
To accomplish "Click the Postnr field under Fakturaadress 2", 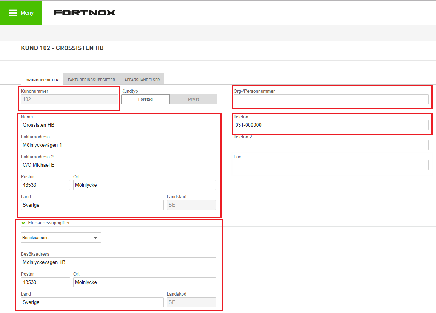I will tap(45, 185).
